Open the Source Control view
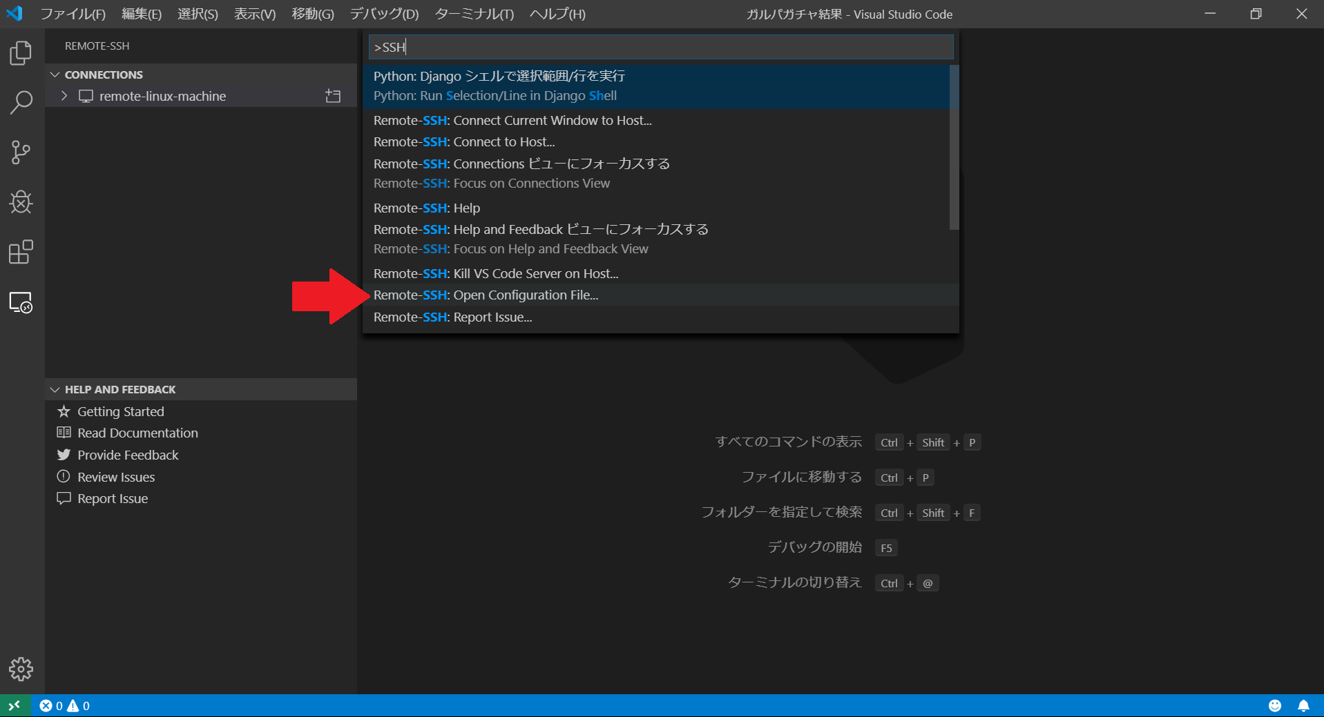The image size is (1324, 717). 21,153
